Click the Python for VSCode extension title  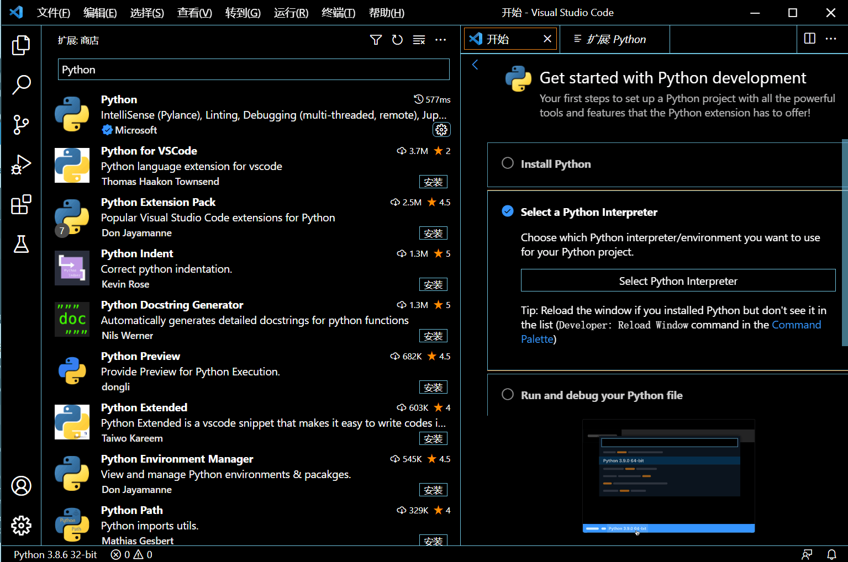click(149, 151)
